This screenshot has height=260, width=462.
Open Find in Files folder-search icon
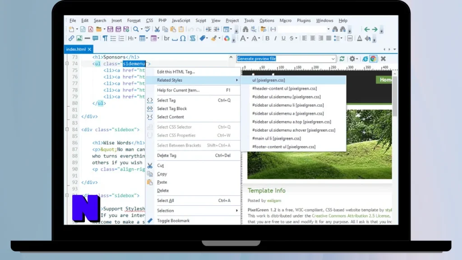[263, 29]
